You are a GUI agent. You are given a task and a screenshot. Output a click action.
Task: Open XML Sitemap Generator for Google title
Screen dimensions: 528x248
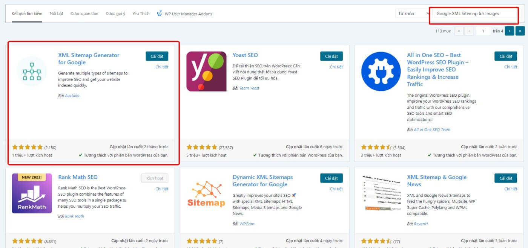tap(89, 59)
